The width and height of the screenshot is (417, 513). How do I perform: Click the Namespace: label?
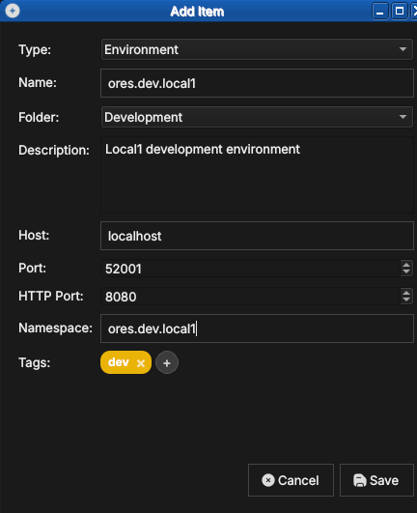pos(56,328)
